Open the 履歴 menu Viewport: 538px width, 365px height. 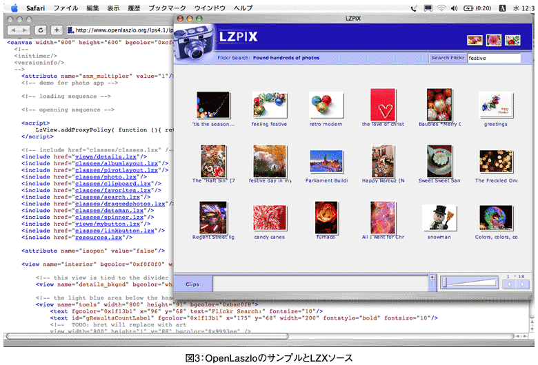tap(134, 8)
